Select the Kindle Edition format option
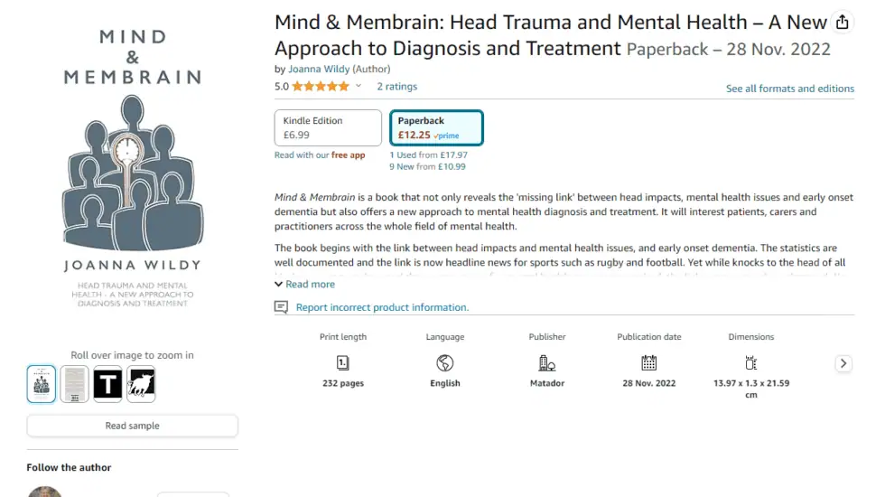This screenshot has height=497, width=885. 328,127
